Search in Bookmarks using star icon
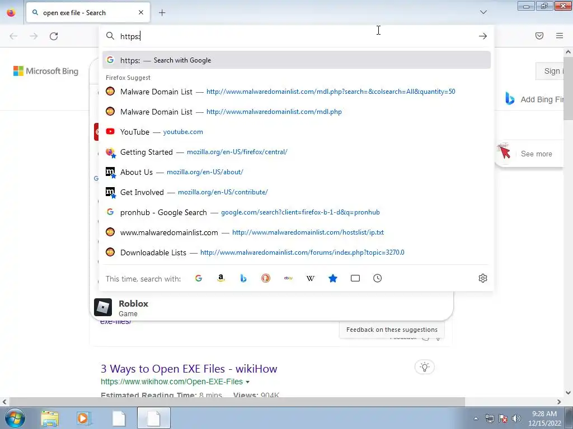 pos(333,278)
